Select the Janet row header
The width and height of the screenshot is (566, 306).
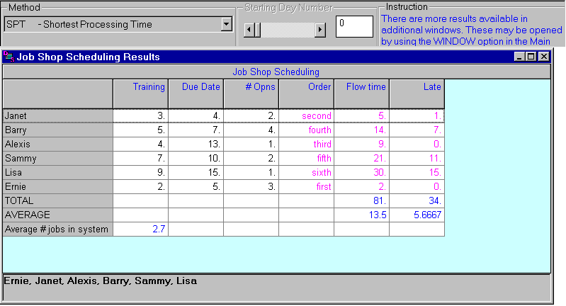click(x=57, y=115)
